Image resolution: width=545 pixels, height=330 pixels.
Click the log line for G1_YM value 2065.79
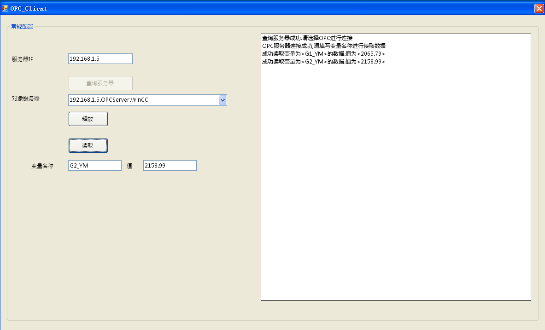323,54
